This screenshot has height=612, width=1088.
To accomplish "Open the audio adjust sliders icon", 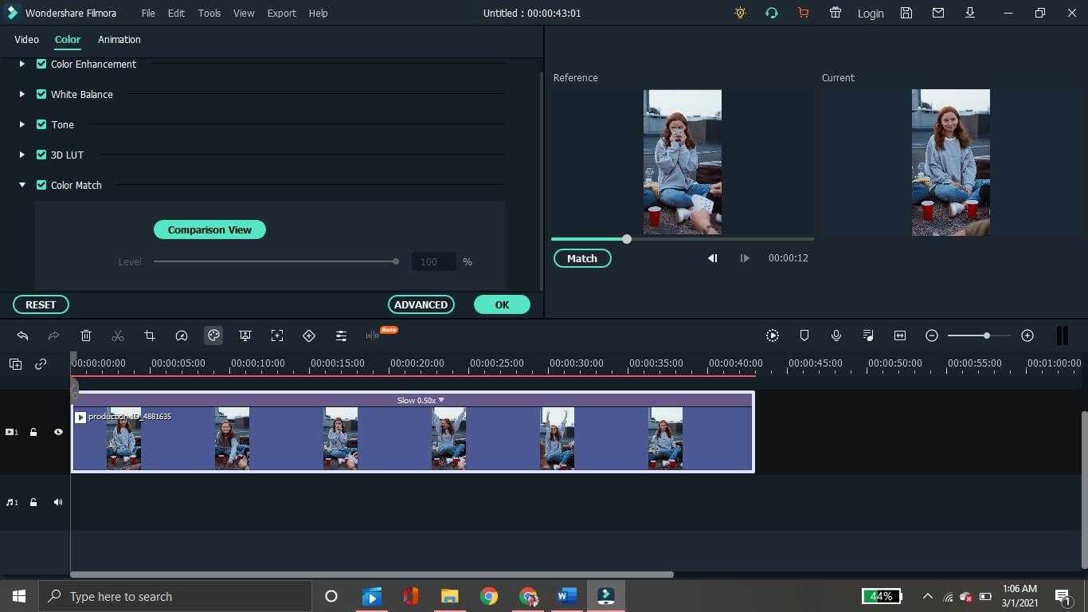I will (341, 335).
